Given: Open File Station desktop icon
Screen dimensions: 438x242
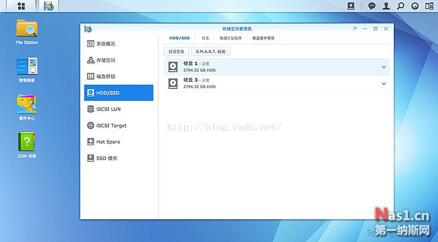Looking at the screenshot, I should click(x=27, y=30).
